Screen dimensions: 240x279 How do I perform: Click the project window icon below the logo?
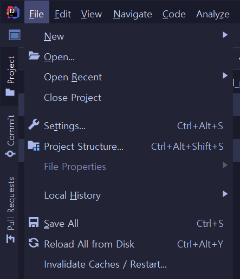point(15,35)
